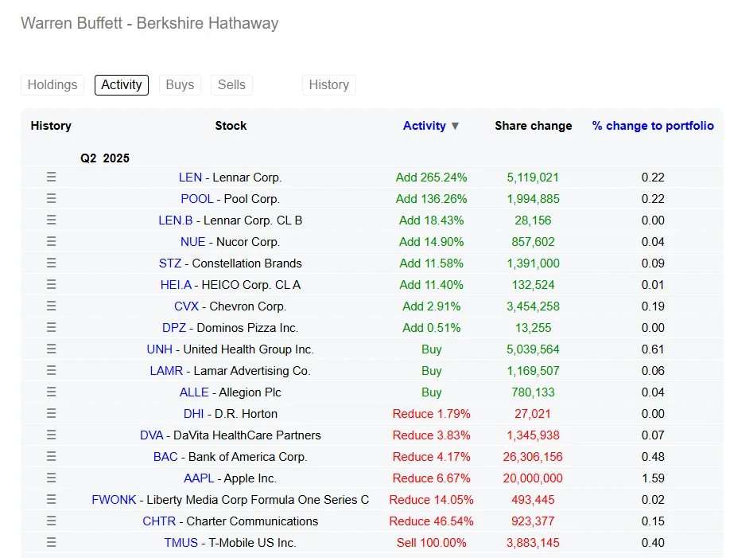Open history icon for Dominos Pizza row
This screenshot has width=730, height=558.
51,327
